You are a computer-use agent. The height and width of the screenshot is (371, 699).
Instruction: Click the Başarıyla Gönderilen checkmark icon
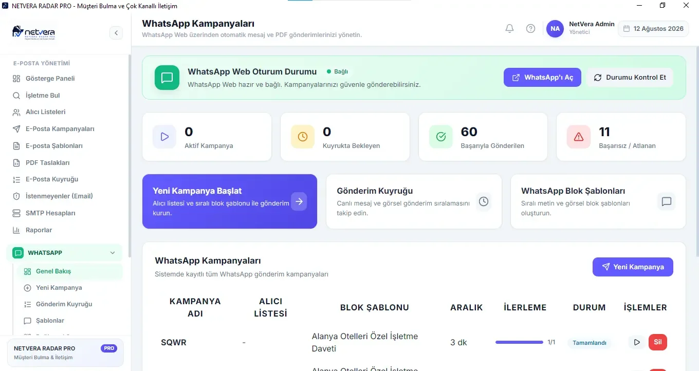click(x=440, y=137)
